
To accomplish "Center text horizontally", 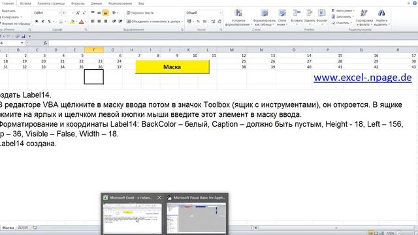I will [99, 22].
